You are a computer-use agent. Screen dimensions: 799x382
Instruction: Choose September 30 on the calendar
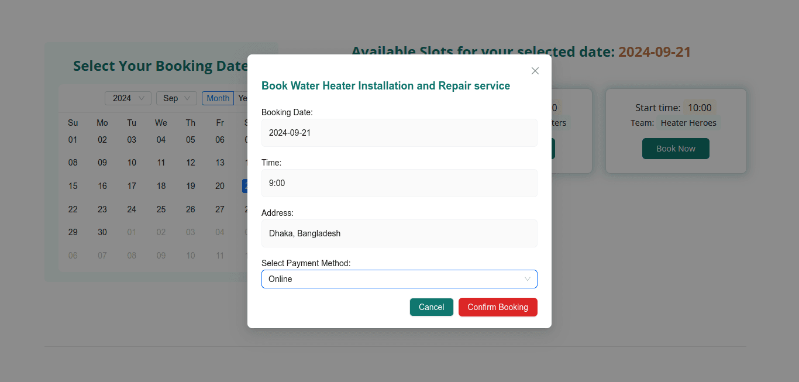pos(102,232)
